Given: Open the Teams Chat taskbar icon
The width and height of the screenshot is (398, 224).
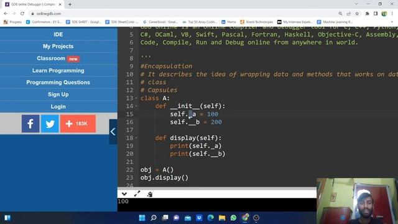Looking at the screenshot, I should (177, 218).
